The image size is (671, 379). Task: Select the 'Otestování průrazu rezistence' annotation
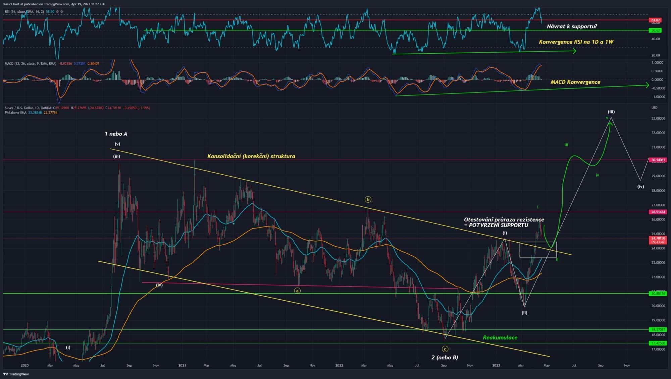(504, 219)
